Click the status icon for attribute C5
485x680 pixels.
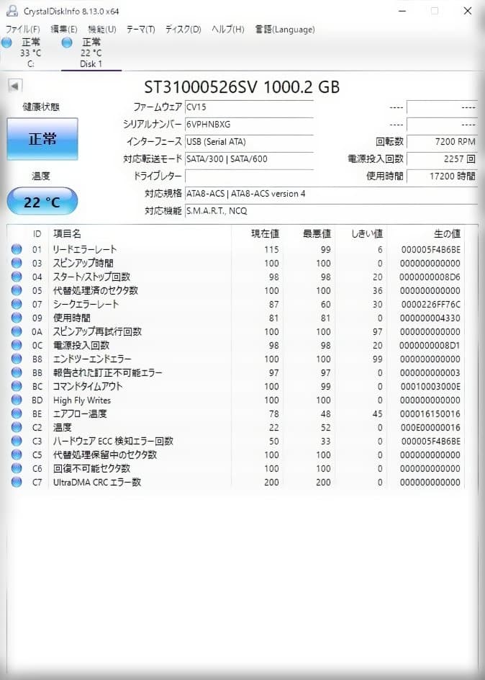pyautogui.click(x=17, y=455)
